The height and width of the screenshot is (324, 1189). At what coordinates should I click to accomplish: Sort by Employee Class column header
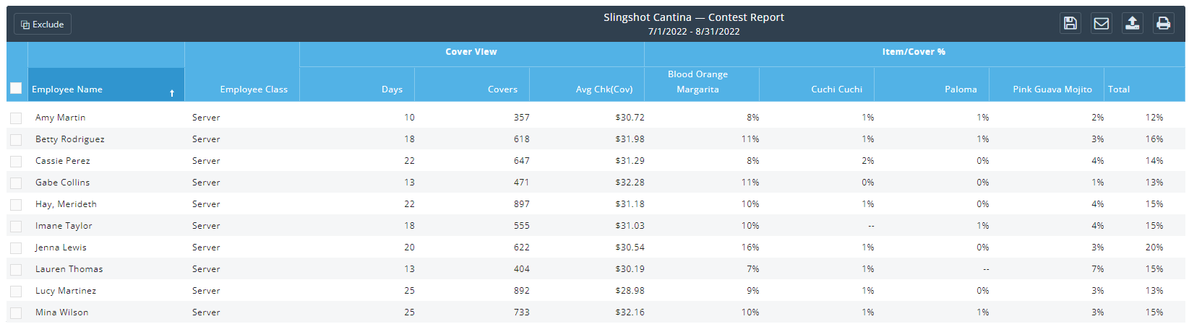click(x=254, y=89)
